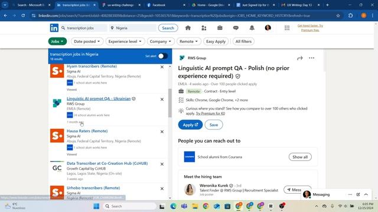Click the job title search field
Viewport: 378px width, 212px height.
tap(84, 28)
